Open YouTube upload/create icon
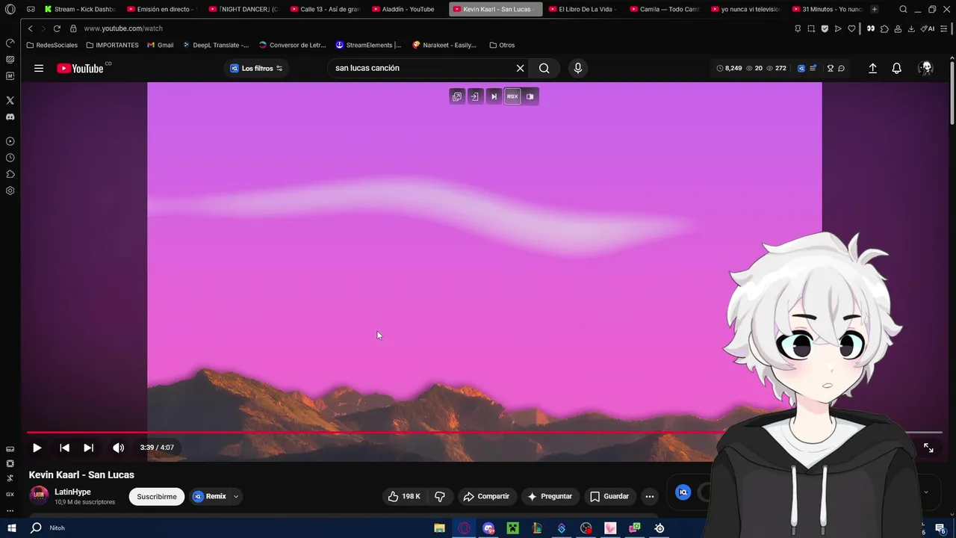Image resolution: width=956 pixels, height=538 pixels. click(x=872, y=68)
